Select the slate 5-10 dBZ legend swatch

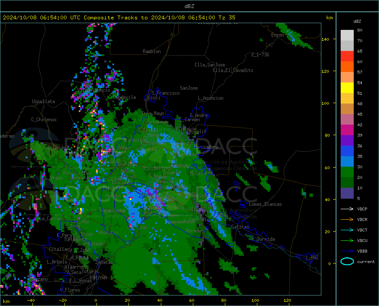click(347, 193)
